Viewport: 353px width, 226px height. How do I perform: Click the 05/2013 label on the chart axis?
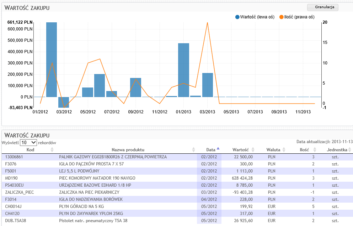(x=231, y=112)
